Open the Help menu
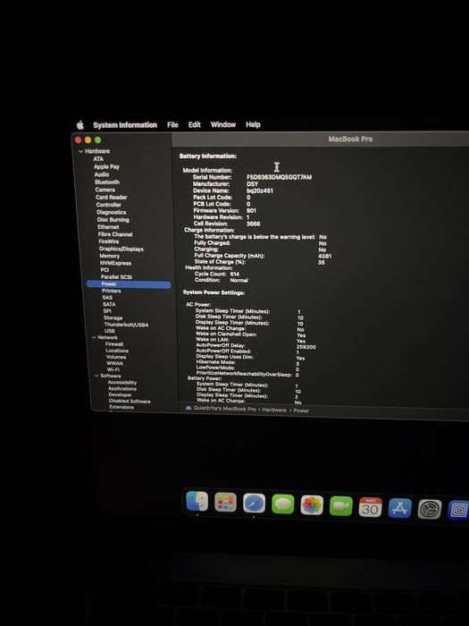469x626 pixels. pyautogui.click(x=253, y=124)
